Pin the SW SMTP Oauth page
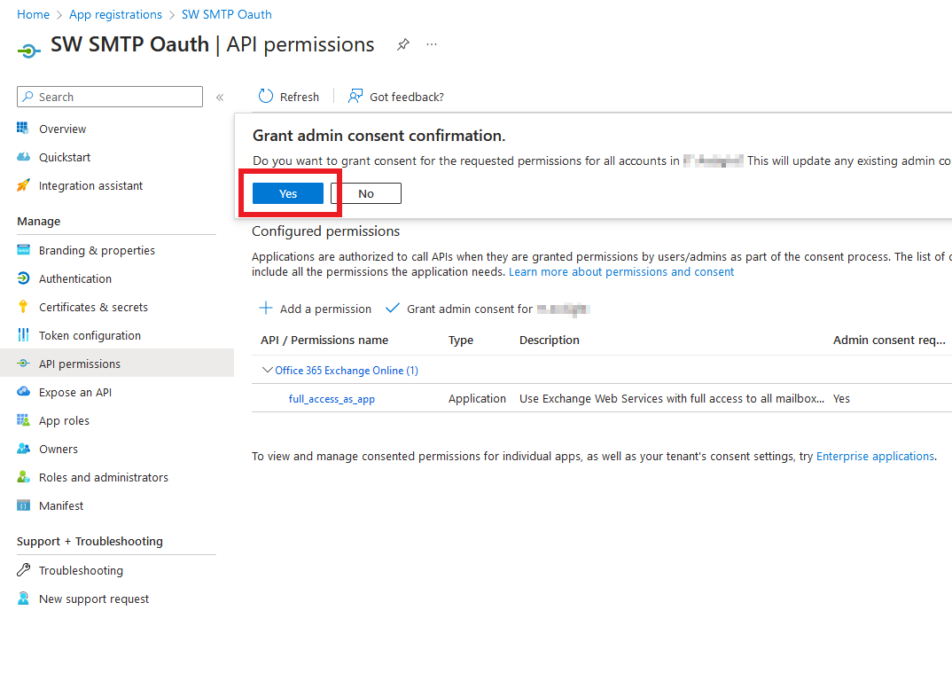This screenshot has height=681, width=952. (x=402, y=44)
